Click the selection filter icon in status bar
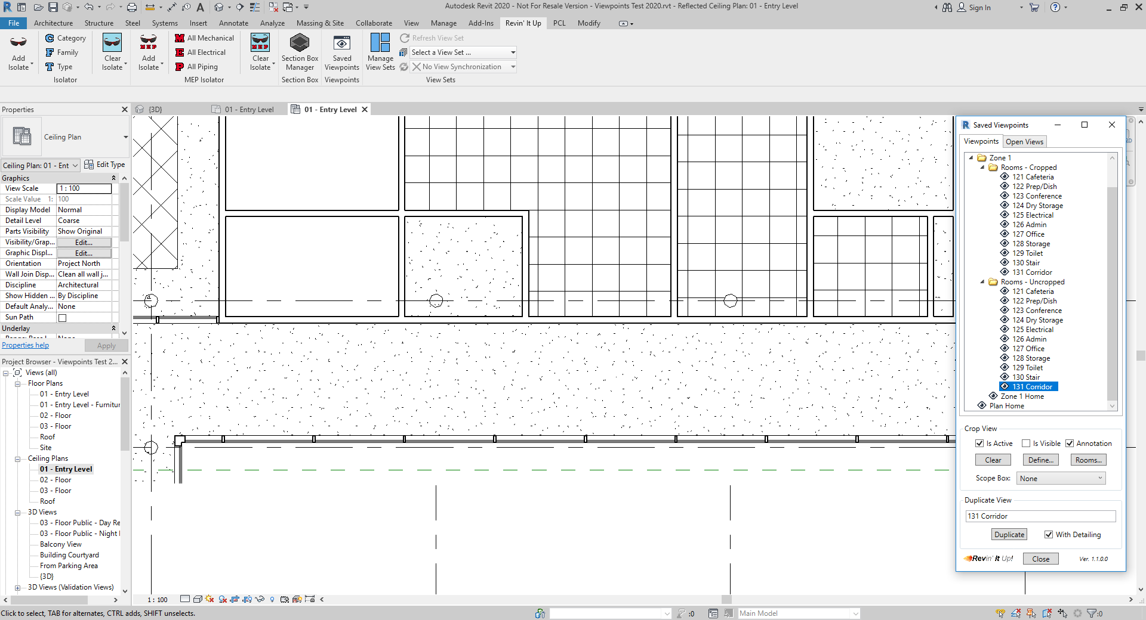Viewport: 1146px width, 620px height. coord(1092,613)
